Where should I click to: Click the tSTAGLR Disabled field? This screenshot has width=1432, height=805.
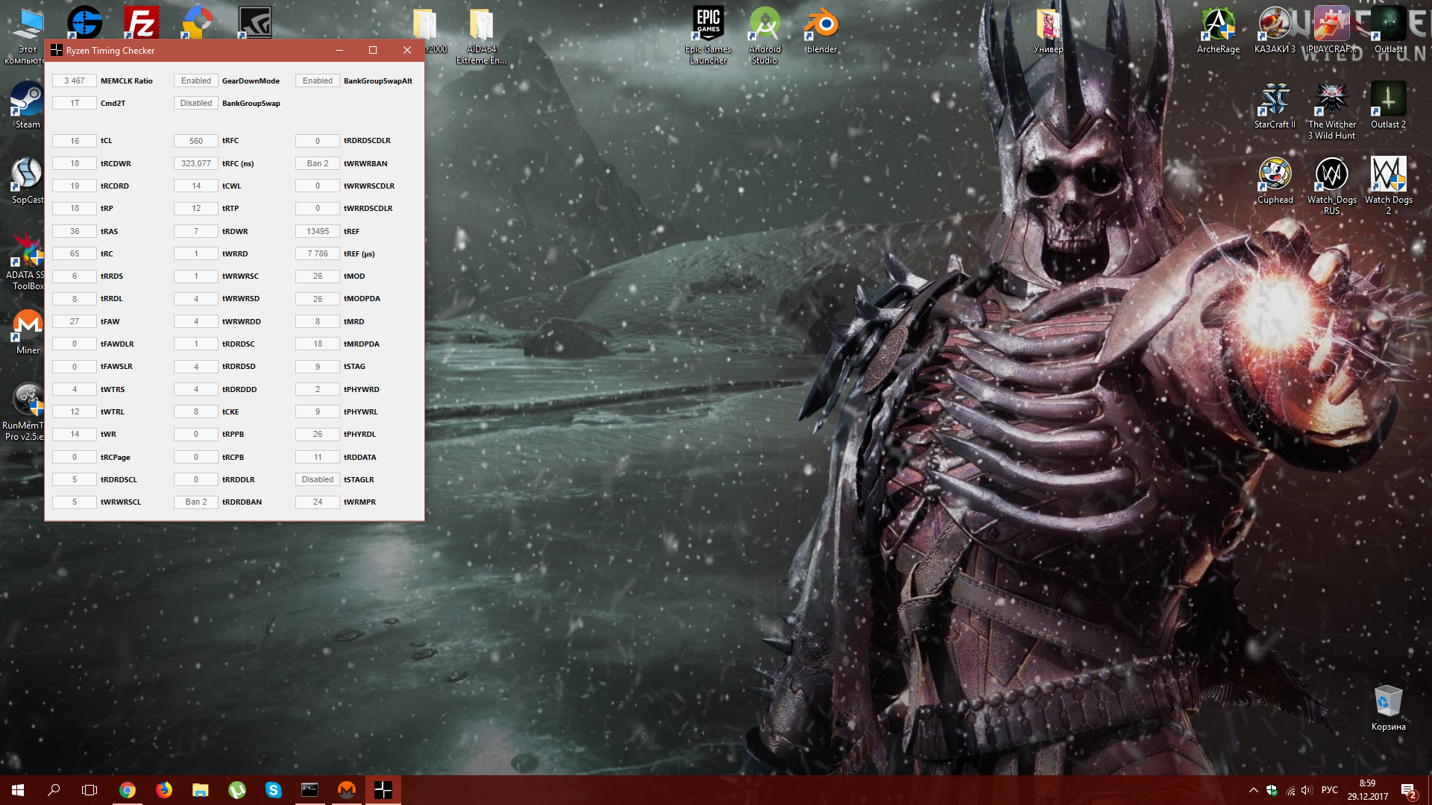pos(317,479)
